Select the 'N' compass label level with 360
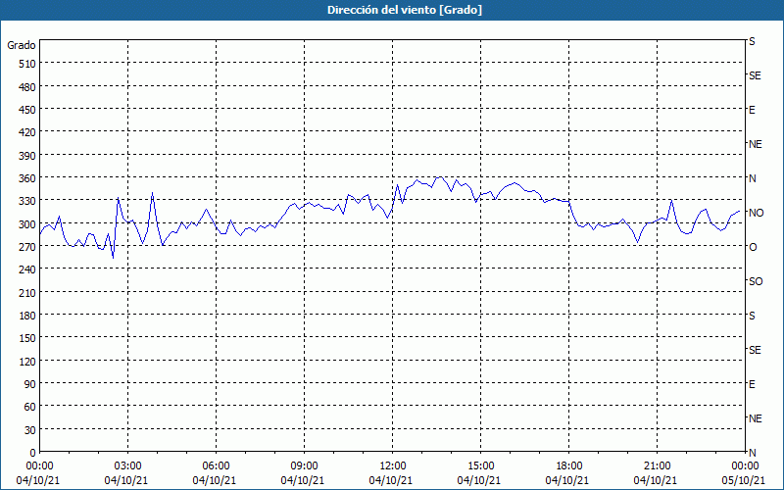 click(753, 178)
